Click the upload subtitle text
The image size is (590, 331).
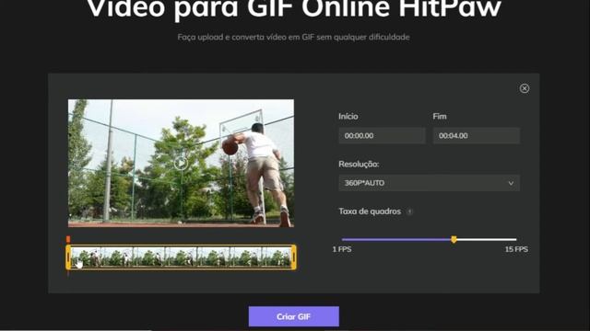coord(293,37)
